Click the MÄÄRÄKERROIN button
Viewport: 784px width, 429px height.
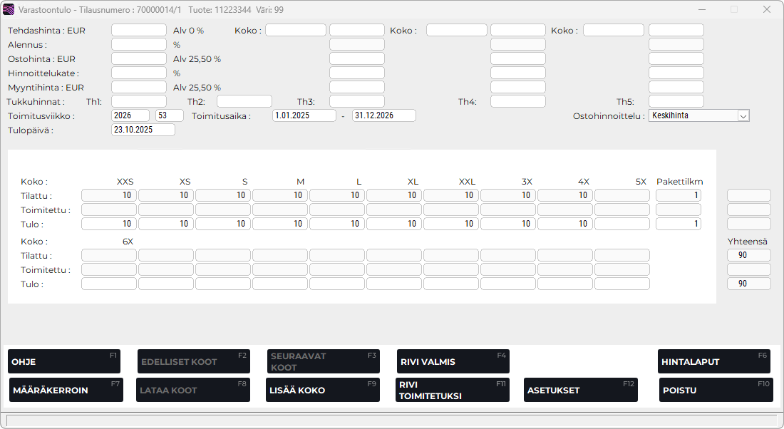click(65, 390)
